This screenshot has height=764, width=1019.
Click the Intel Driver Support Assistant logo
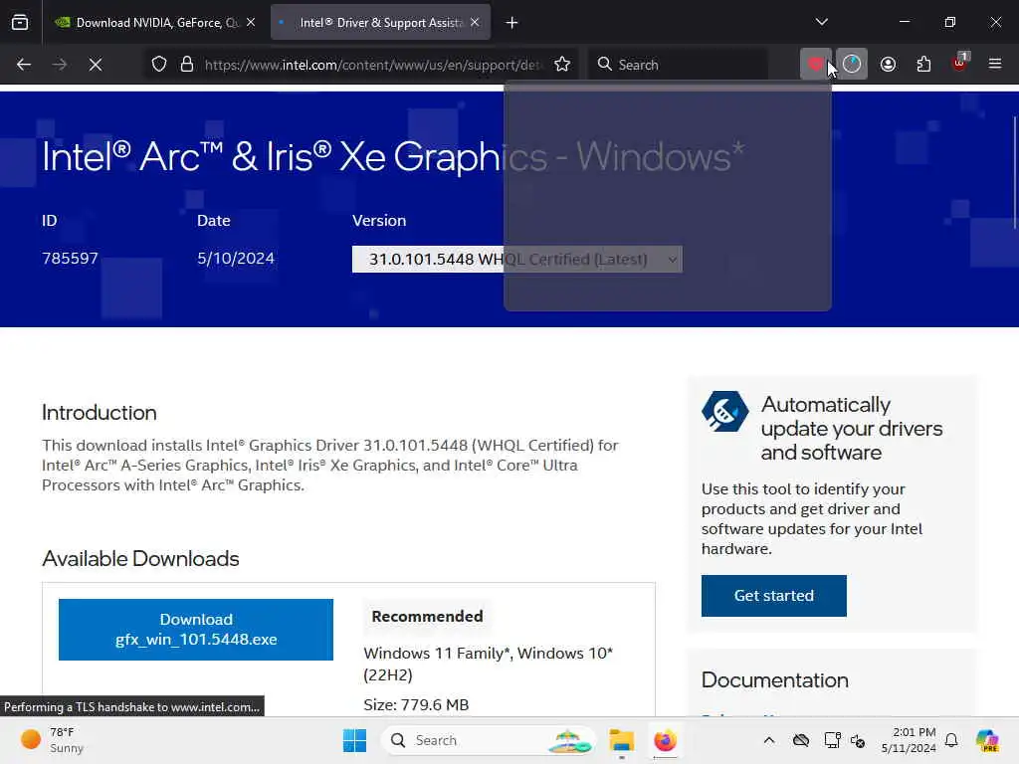725,411
